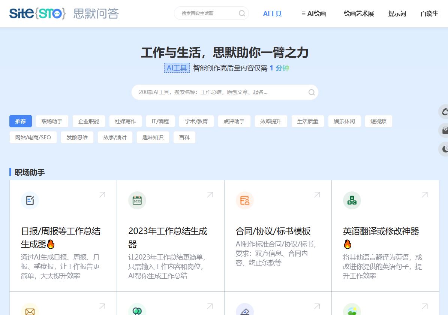Select the 社媒写作 category tab
This screenshot has width=448, height=315.
126,121
